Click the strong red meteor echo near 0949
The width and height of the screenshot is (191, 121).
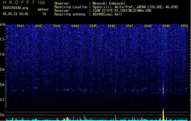pos(163,90)
